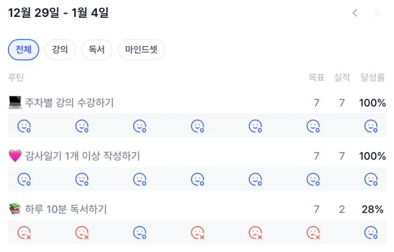Open the 독서 filter tab
The image size is (394, 252).
pos(96,50)
